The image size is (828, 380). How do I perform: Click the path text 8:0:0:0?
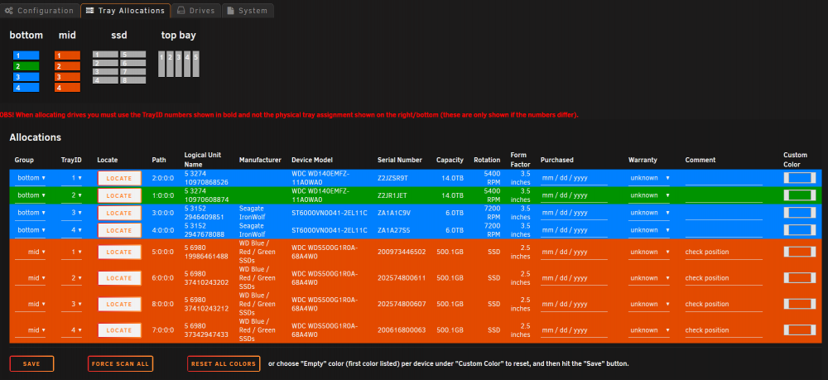162,304
